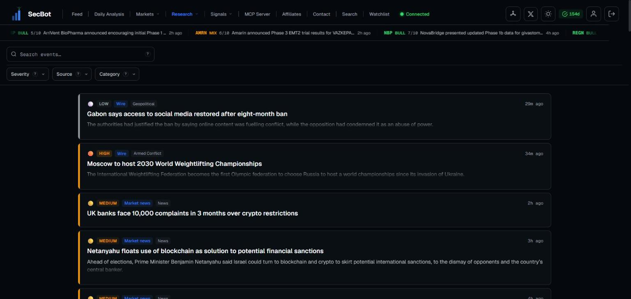Open the Moscow 2030 Weightlifting Championships headline
The image size is (631, 299).
174,164
